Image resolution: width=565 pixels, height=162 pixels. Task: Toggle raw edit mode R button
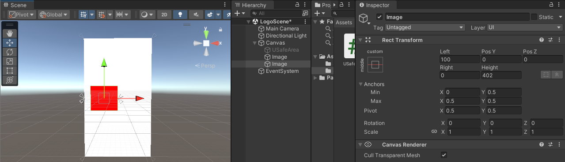tap(557, 75)
